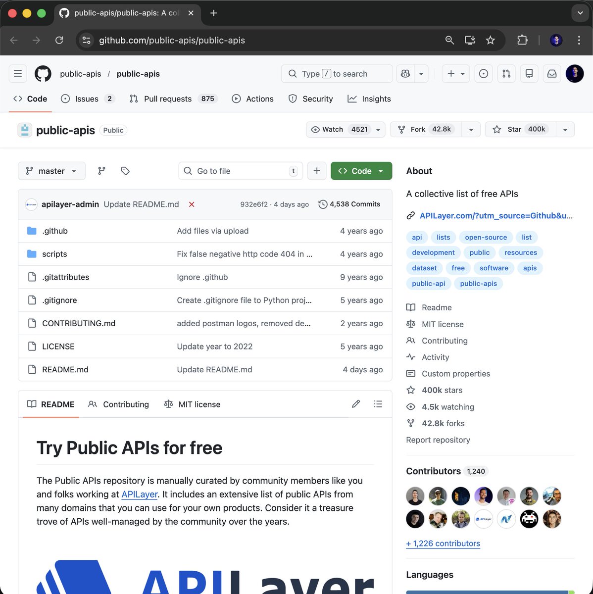Star the public-apis repository
Screen dimensions: 593x594
[521, 129]
